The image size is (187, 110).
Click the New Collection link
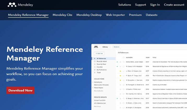tap(99, 91)
